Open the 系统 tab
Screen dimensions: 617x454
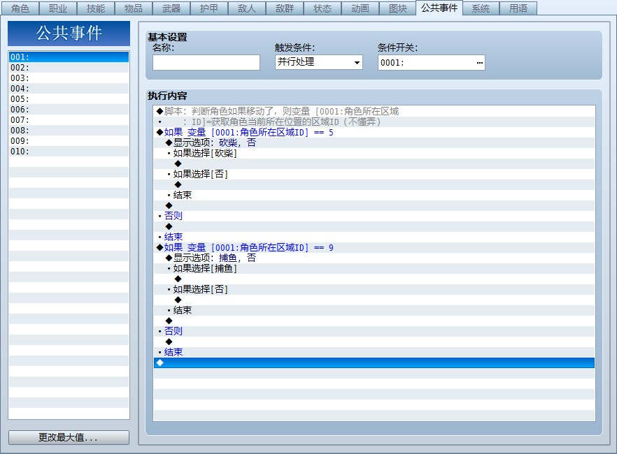pos(481,8)
